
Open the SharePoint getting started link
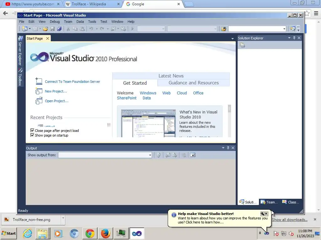coord(127,98)
